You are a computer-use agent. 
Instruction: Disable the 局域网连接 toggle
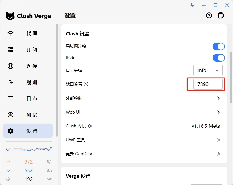click(218, 46)
